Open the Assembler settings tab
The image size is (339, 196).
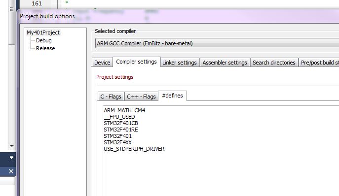click(225, 63)
